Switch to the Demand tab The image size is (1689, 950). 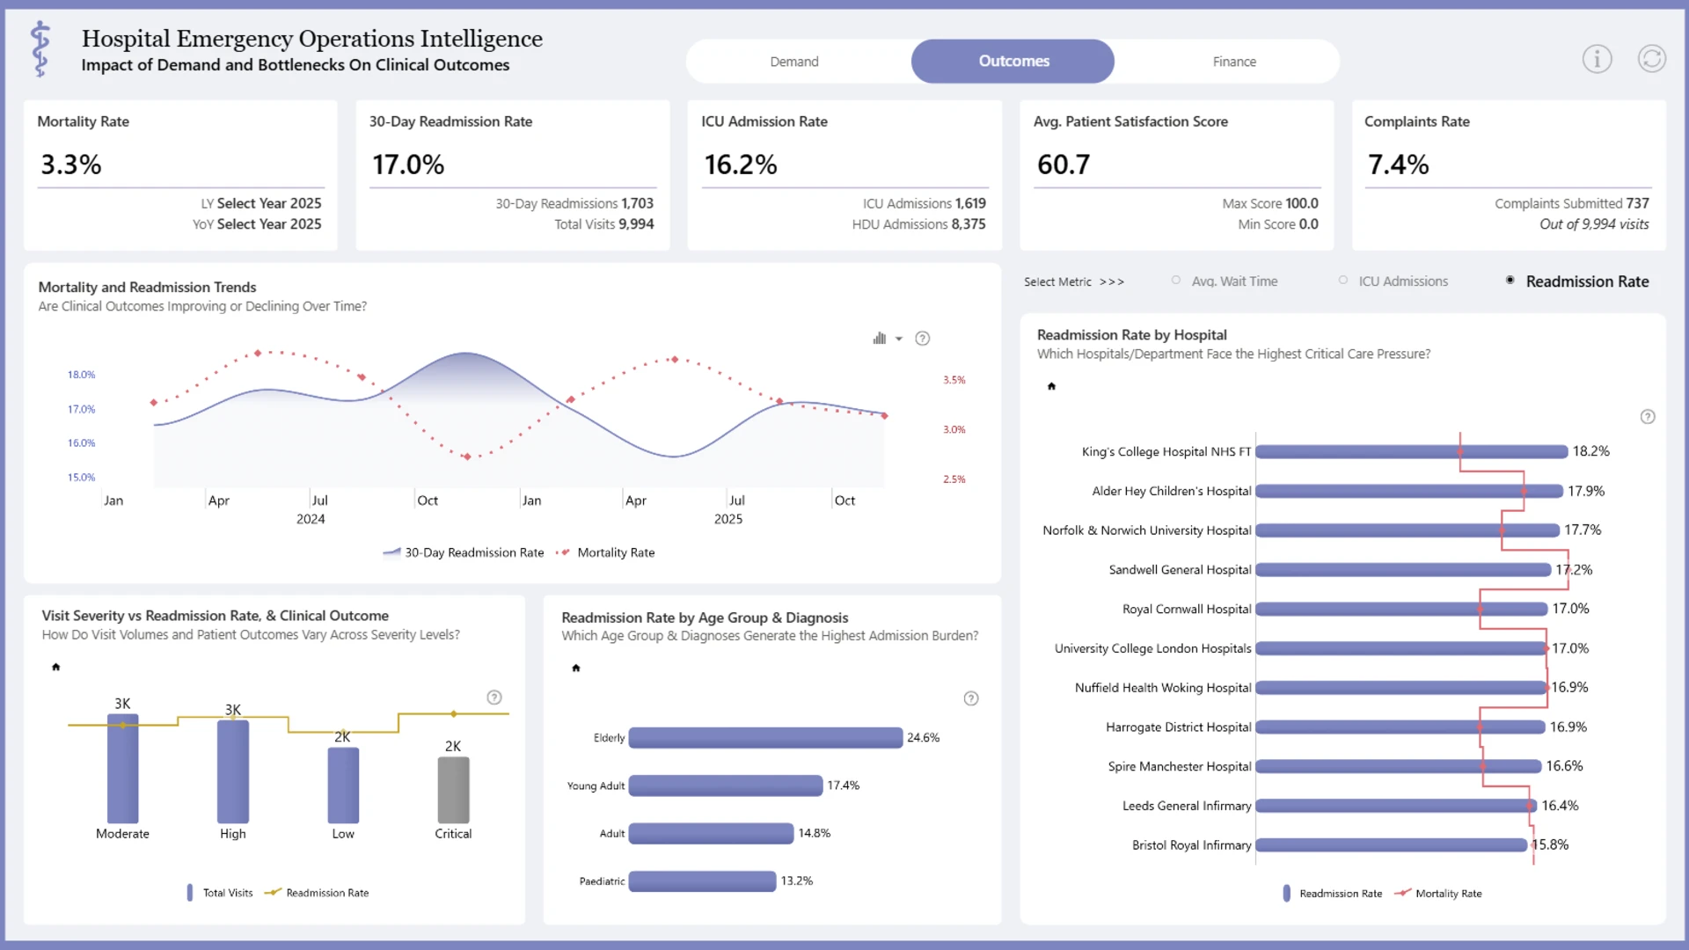(x=794, y=62)
